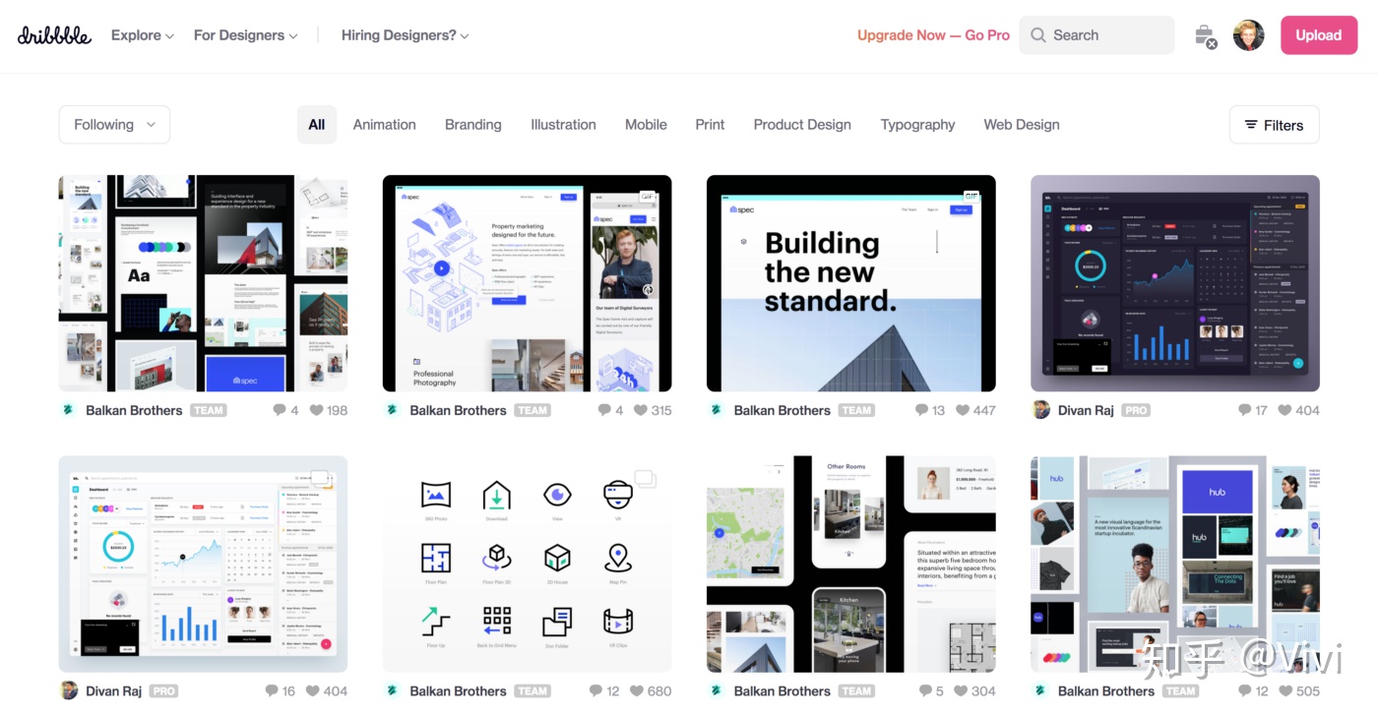Click heart icon on the 447-likes shot

tap(963, 410)
